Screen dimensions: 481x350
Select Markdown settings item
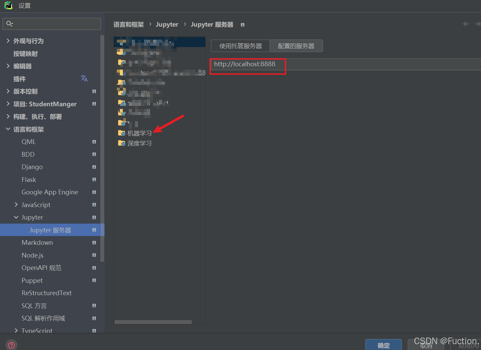coord(37,243)
